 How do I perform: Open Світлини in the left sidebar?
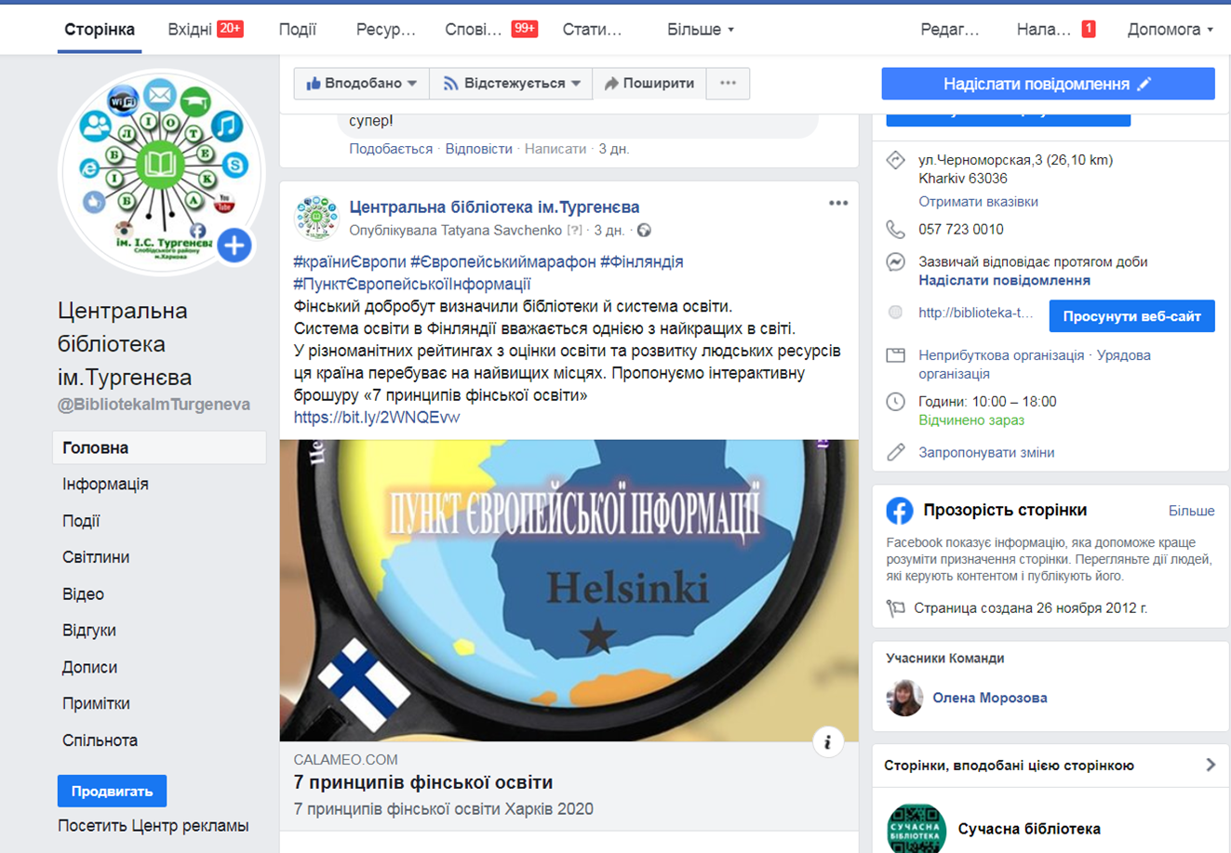[96, 557]
